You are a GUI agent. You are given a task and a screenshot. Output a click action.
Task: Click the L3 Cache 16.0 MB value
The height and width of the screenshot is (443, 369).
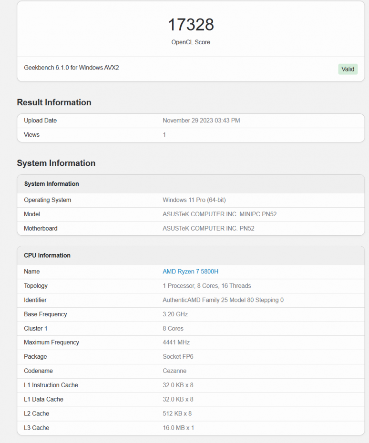pyautogui.click(x=178, y=428)
